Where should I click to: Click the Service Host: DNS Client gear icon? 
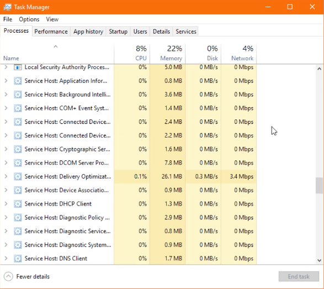coord(18,259)
